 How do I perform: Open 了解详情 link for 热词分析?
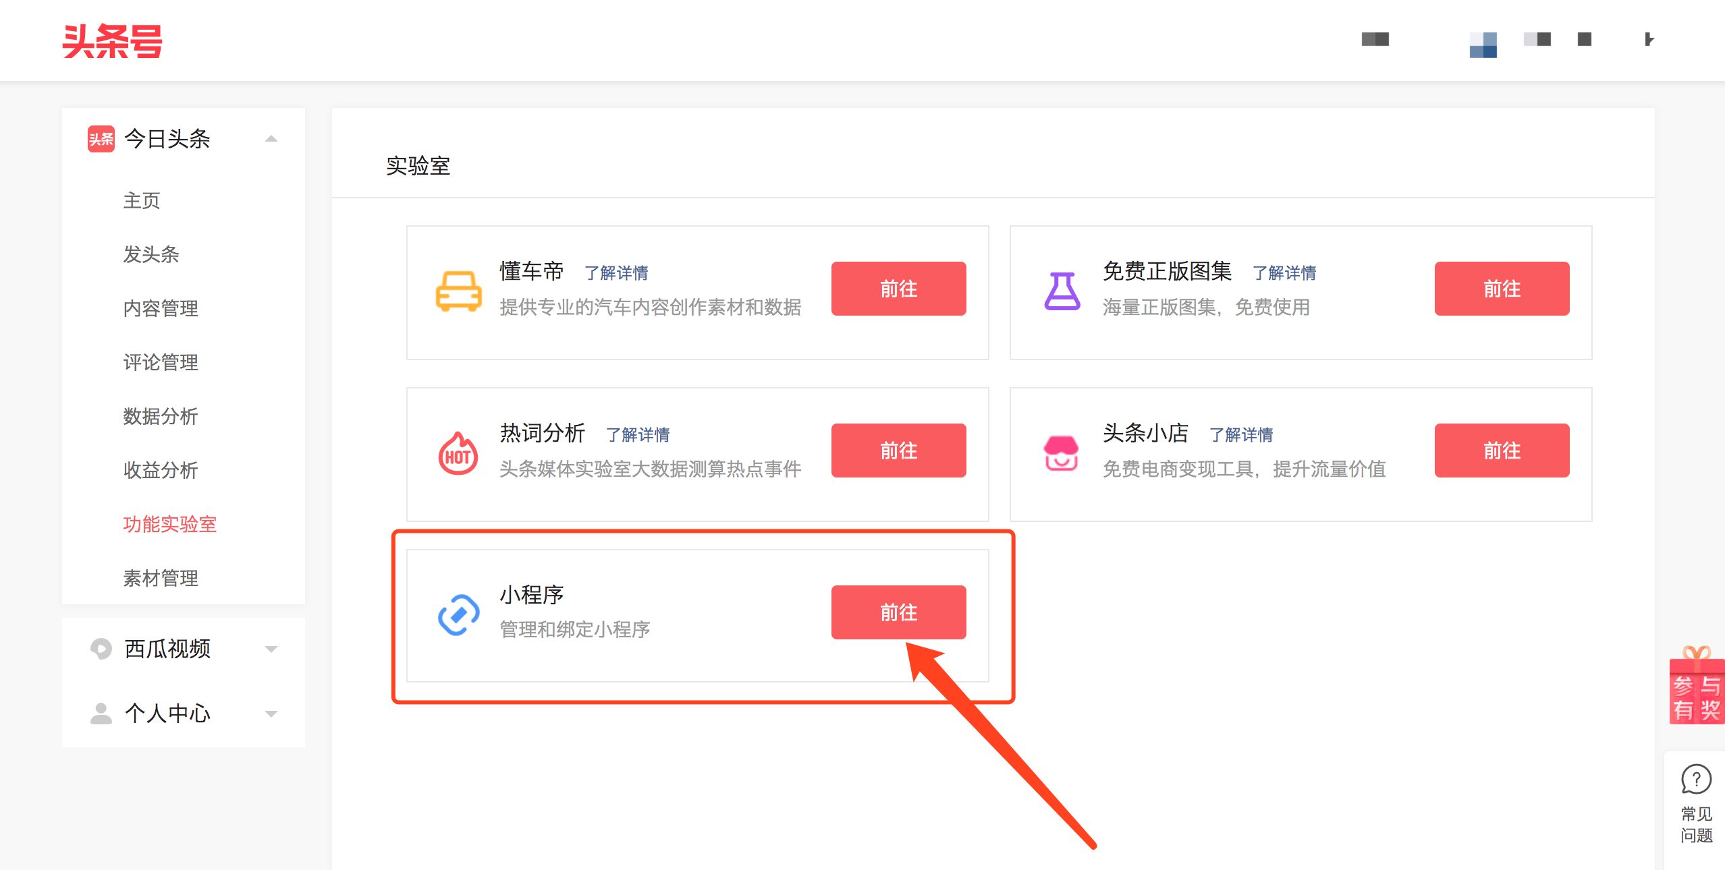[x=638, y=435]
